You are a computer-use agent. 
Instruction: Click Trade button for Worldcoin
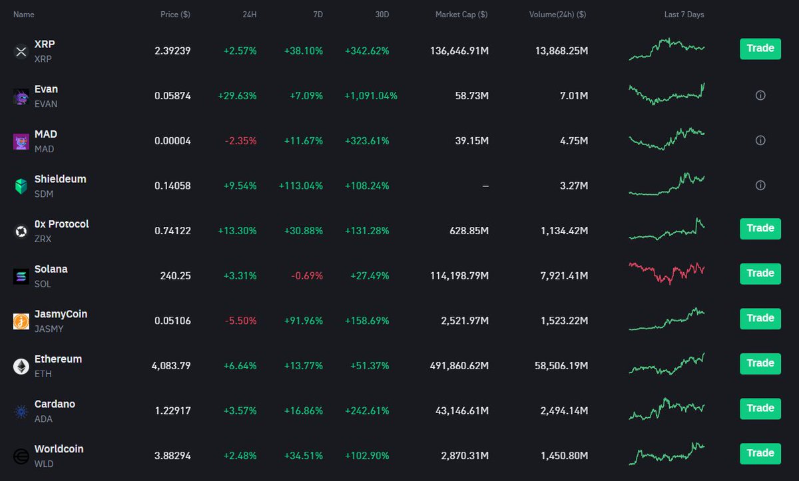pyautogui.click(x=760, y=453)
